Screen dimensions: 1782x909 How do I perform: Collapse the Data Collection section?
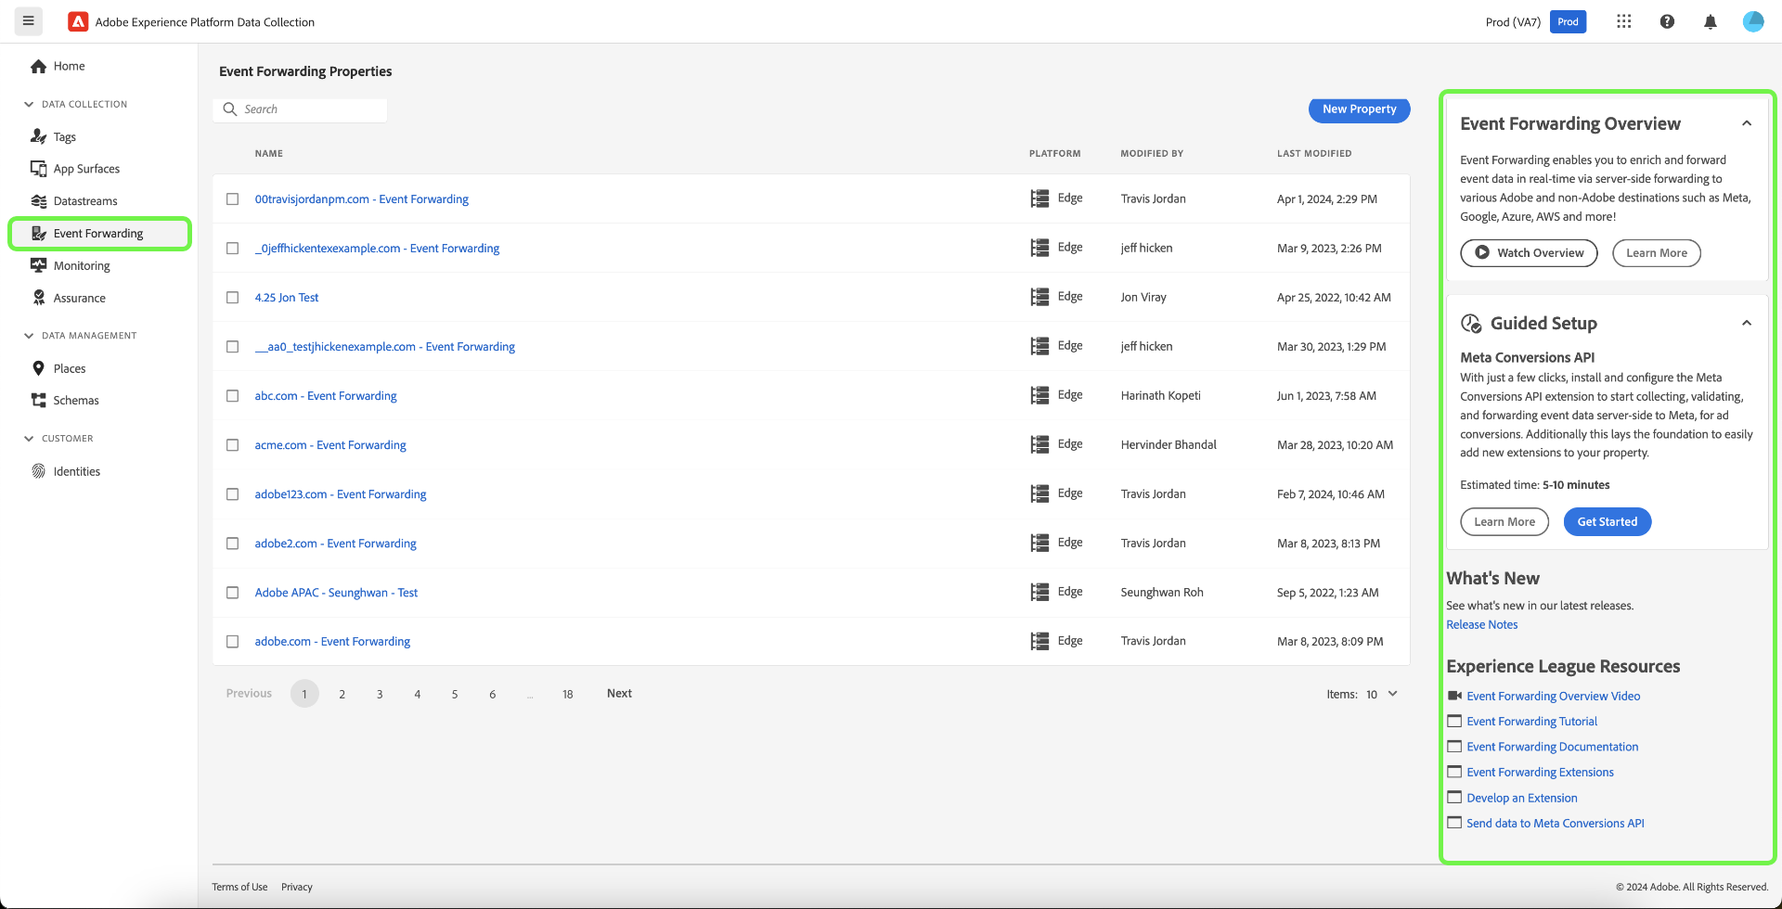tap(29, 104)
